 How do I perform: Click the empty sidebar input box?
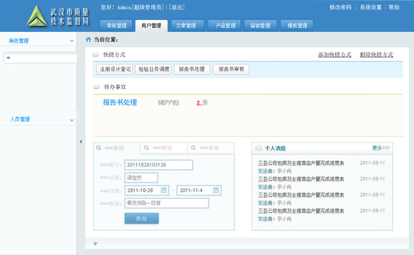point(40,57)
